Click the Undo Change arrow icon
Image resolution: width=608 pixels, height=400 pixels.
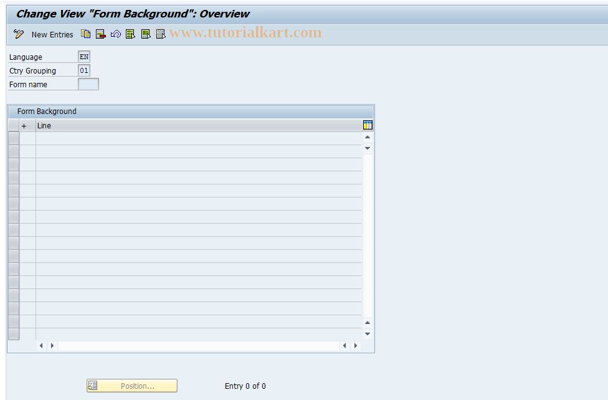[115, 34]
